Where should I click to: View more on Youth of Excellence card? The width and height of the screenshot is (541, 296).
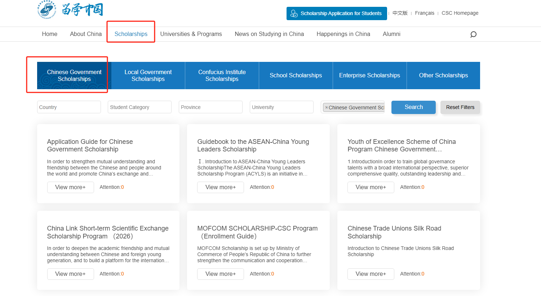tap(371, 187)
